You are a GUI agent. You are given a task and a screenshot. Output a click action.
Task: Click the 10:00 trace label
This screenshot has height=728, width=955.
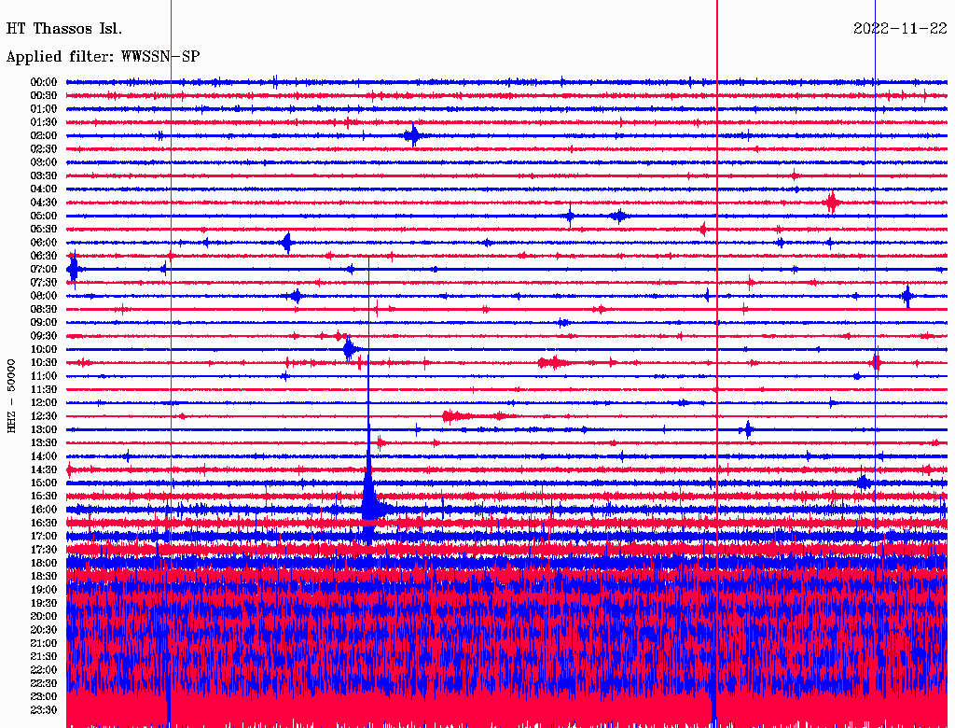[44, 349]
